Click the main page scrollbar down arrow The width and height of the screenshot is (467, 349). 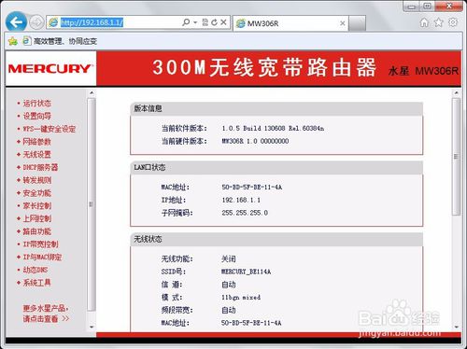click(456, 327)
